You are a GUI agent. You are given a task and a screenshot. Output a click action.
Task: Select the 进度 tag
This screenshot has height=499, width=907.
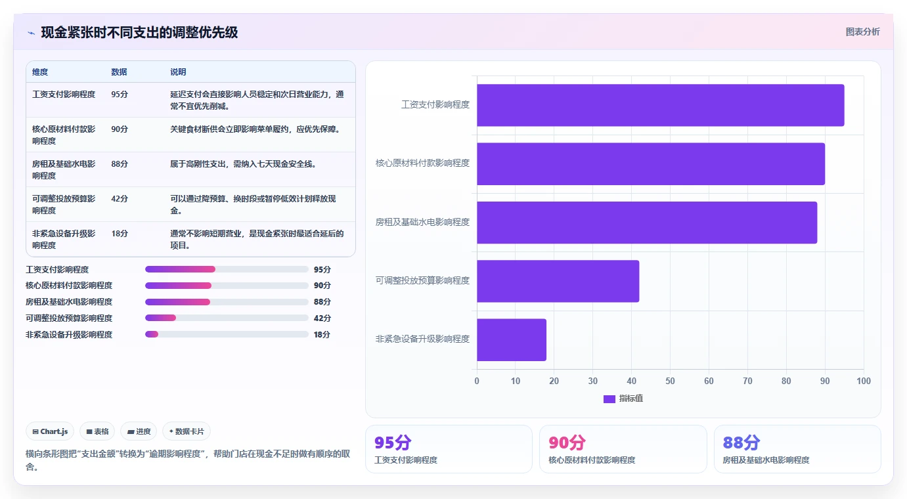tap(139, 431)
